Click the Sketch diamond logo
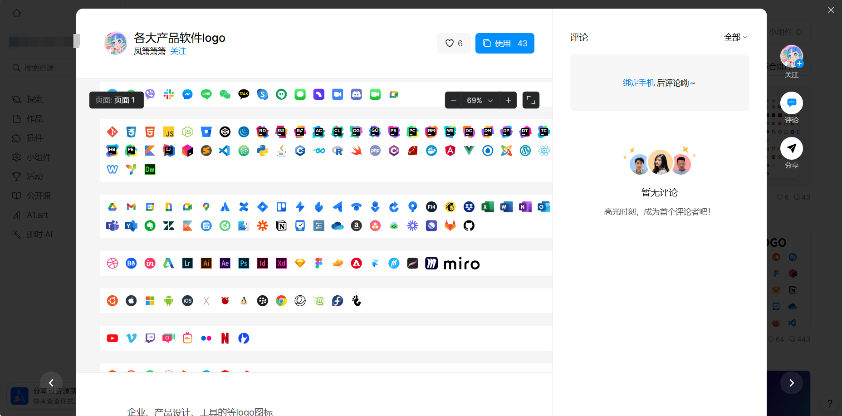This screenshot has width=842, height=416. click(x=300, y=263)
